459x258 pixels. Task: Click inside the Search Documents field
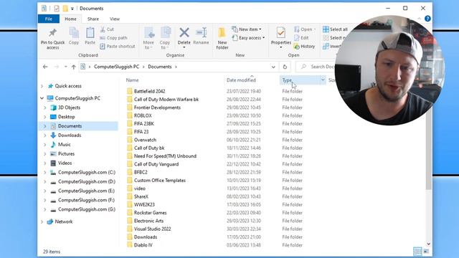[x=316, y=67]
